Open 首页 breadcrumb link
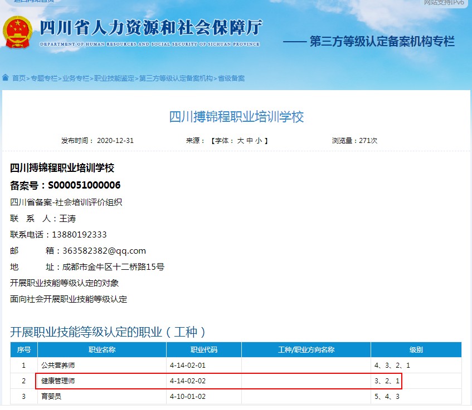 19,78
